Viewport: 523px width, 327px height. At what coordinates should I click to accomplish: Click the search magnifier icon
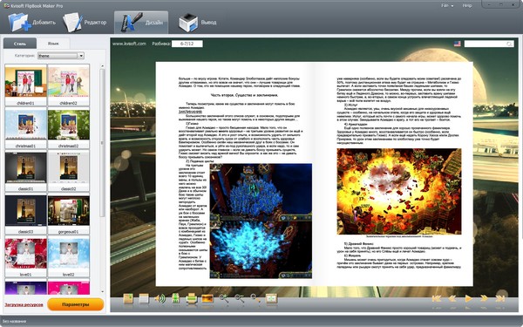tap(509, 44)
